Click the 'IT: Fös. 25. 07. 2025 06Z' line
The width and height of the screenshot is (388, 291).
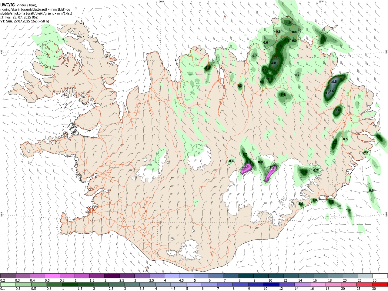tap(19, 17)
